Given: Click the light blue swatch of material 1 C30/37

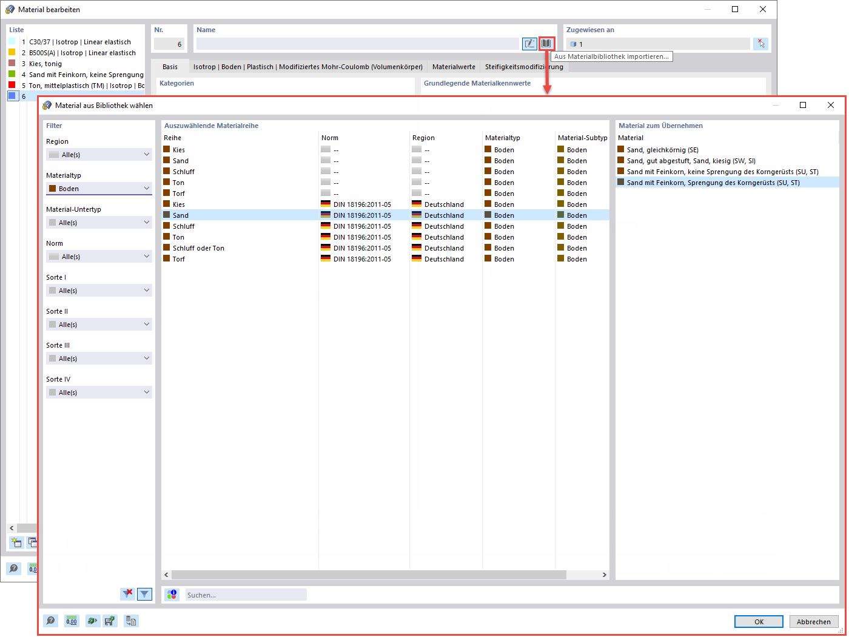Looking at the screenshot, I should 12,41.
